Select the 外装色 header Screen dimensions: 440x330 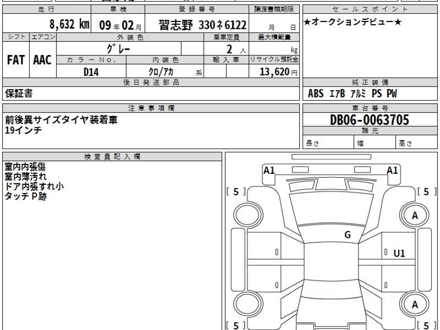pos(130,37)
